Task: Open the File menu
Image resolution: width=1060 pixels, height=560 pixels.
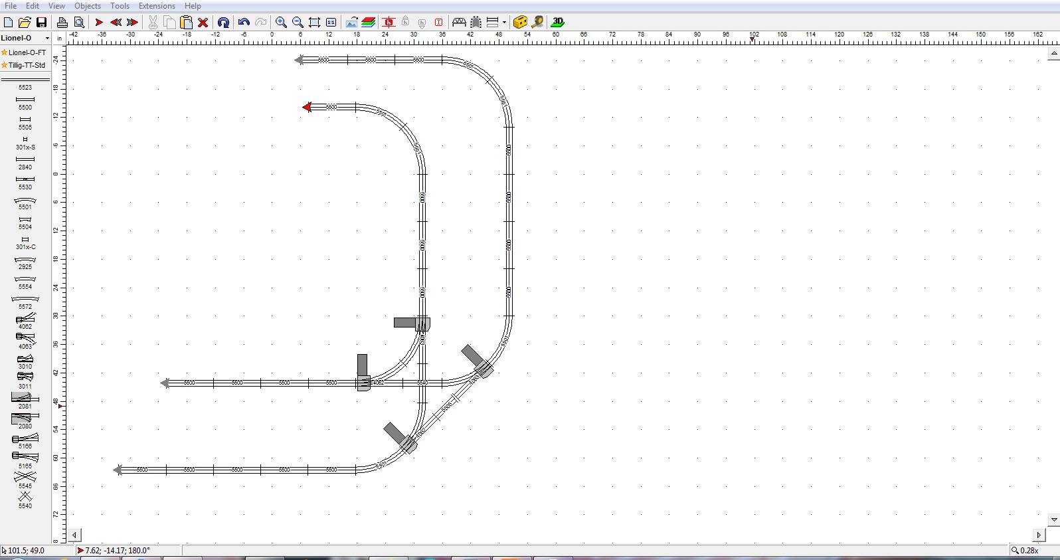Action: pos(11,6)
